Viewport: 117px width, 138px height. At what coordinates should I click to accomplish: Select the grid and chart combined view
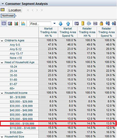click(x=10, y=23)
